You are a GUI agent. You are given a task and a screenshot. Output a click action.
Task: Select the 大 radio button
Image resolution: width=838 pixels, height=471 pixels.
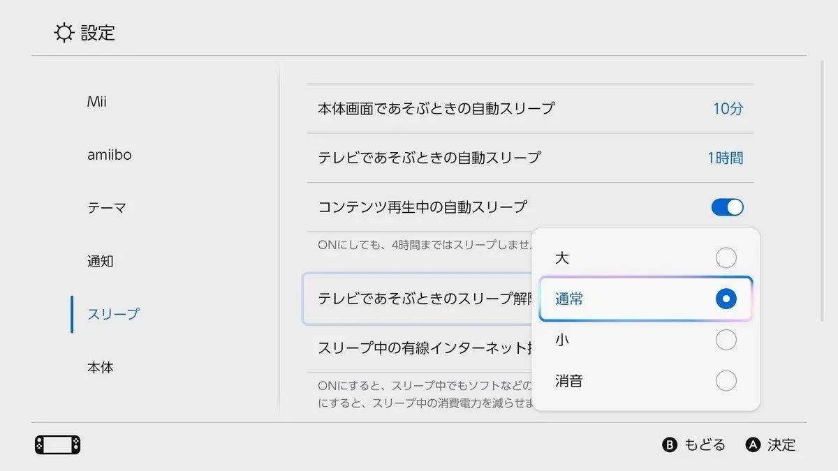pyautogui.click(x=726, y=257)
